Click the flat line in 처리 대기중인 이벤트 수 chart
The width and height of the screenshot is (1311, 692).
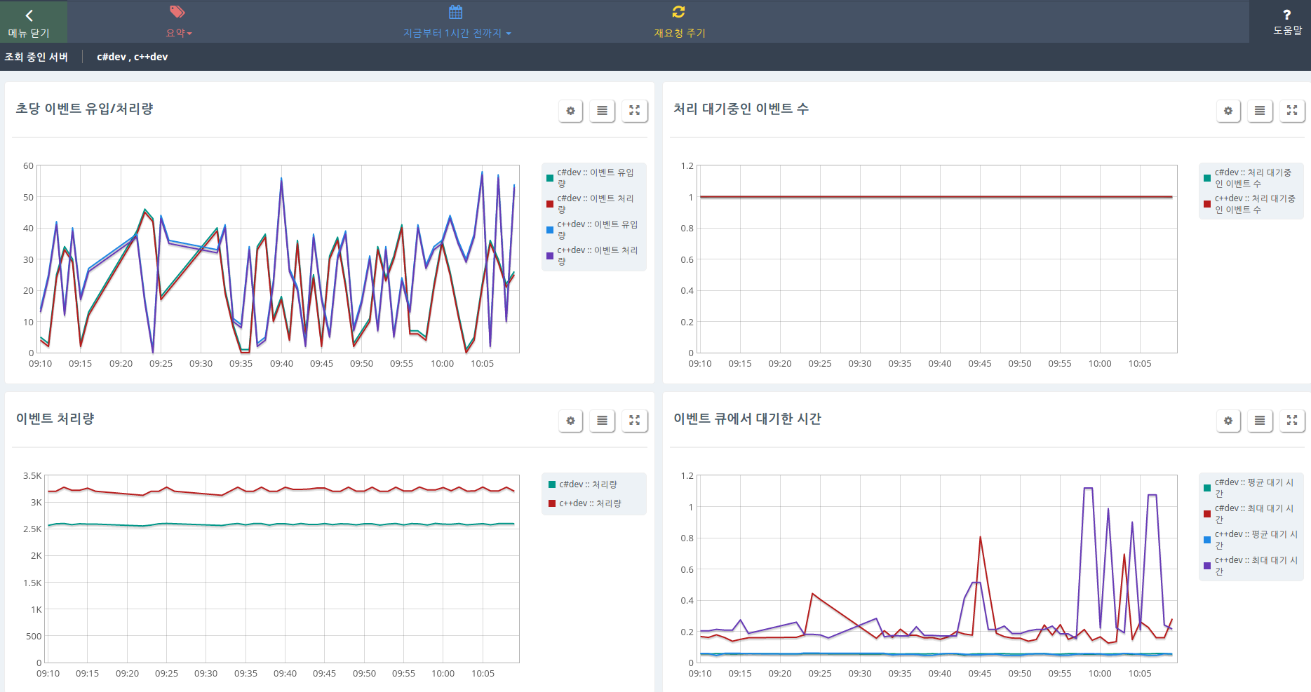point(936,197)
